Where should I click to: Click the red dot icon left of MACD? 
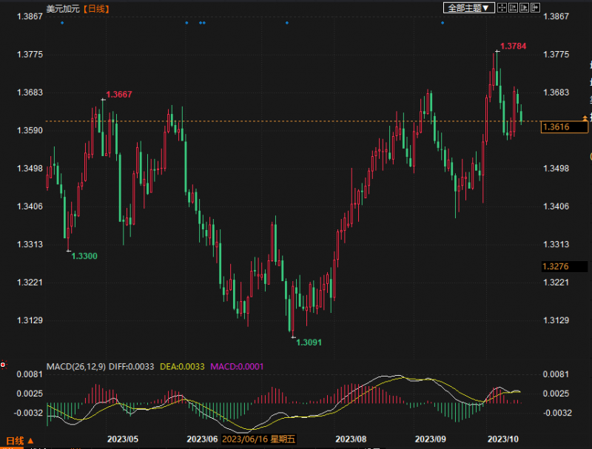coord(4,365)
